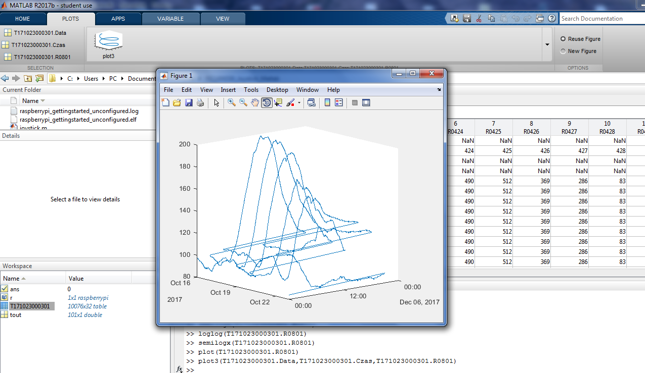
Task: Click the Data Cursor tool
Action: (x=278, y=102)
